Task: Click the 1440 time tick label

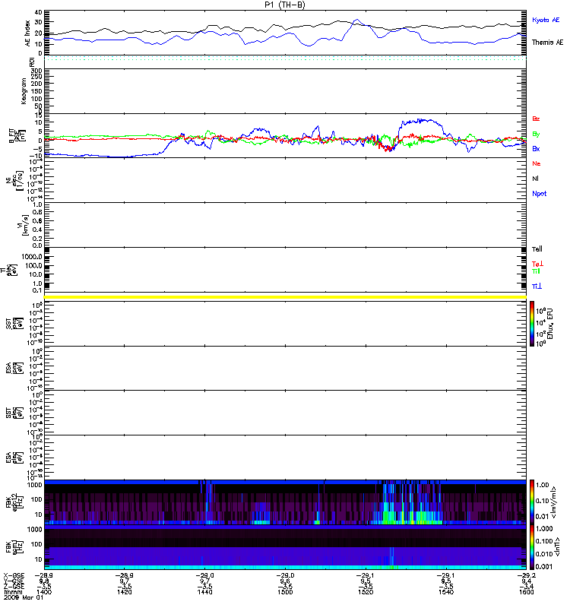Action: tap(205, 593)
